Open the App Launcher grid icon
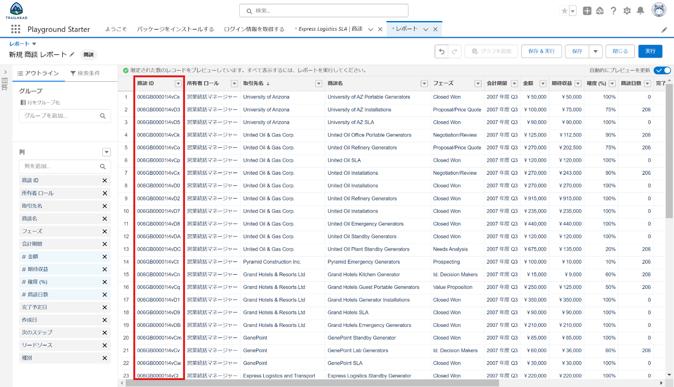 (x=16, y=29)
